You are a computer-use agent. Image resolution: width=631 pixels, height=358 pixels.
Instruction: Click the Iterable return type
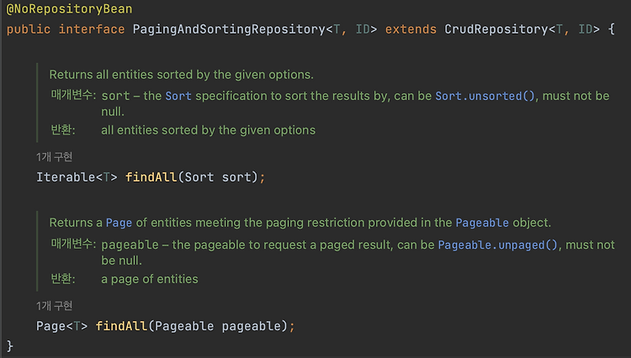[66, 177]
